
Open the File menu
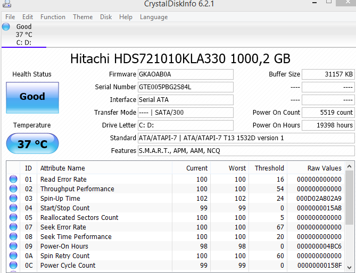(x=10, y=17)
